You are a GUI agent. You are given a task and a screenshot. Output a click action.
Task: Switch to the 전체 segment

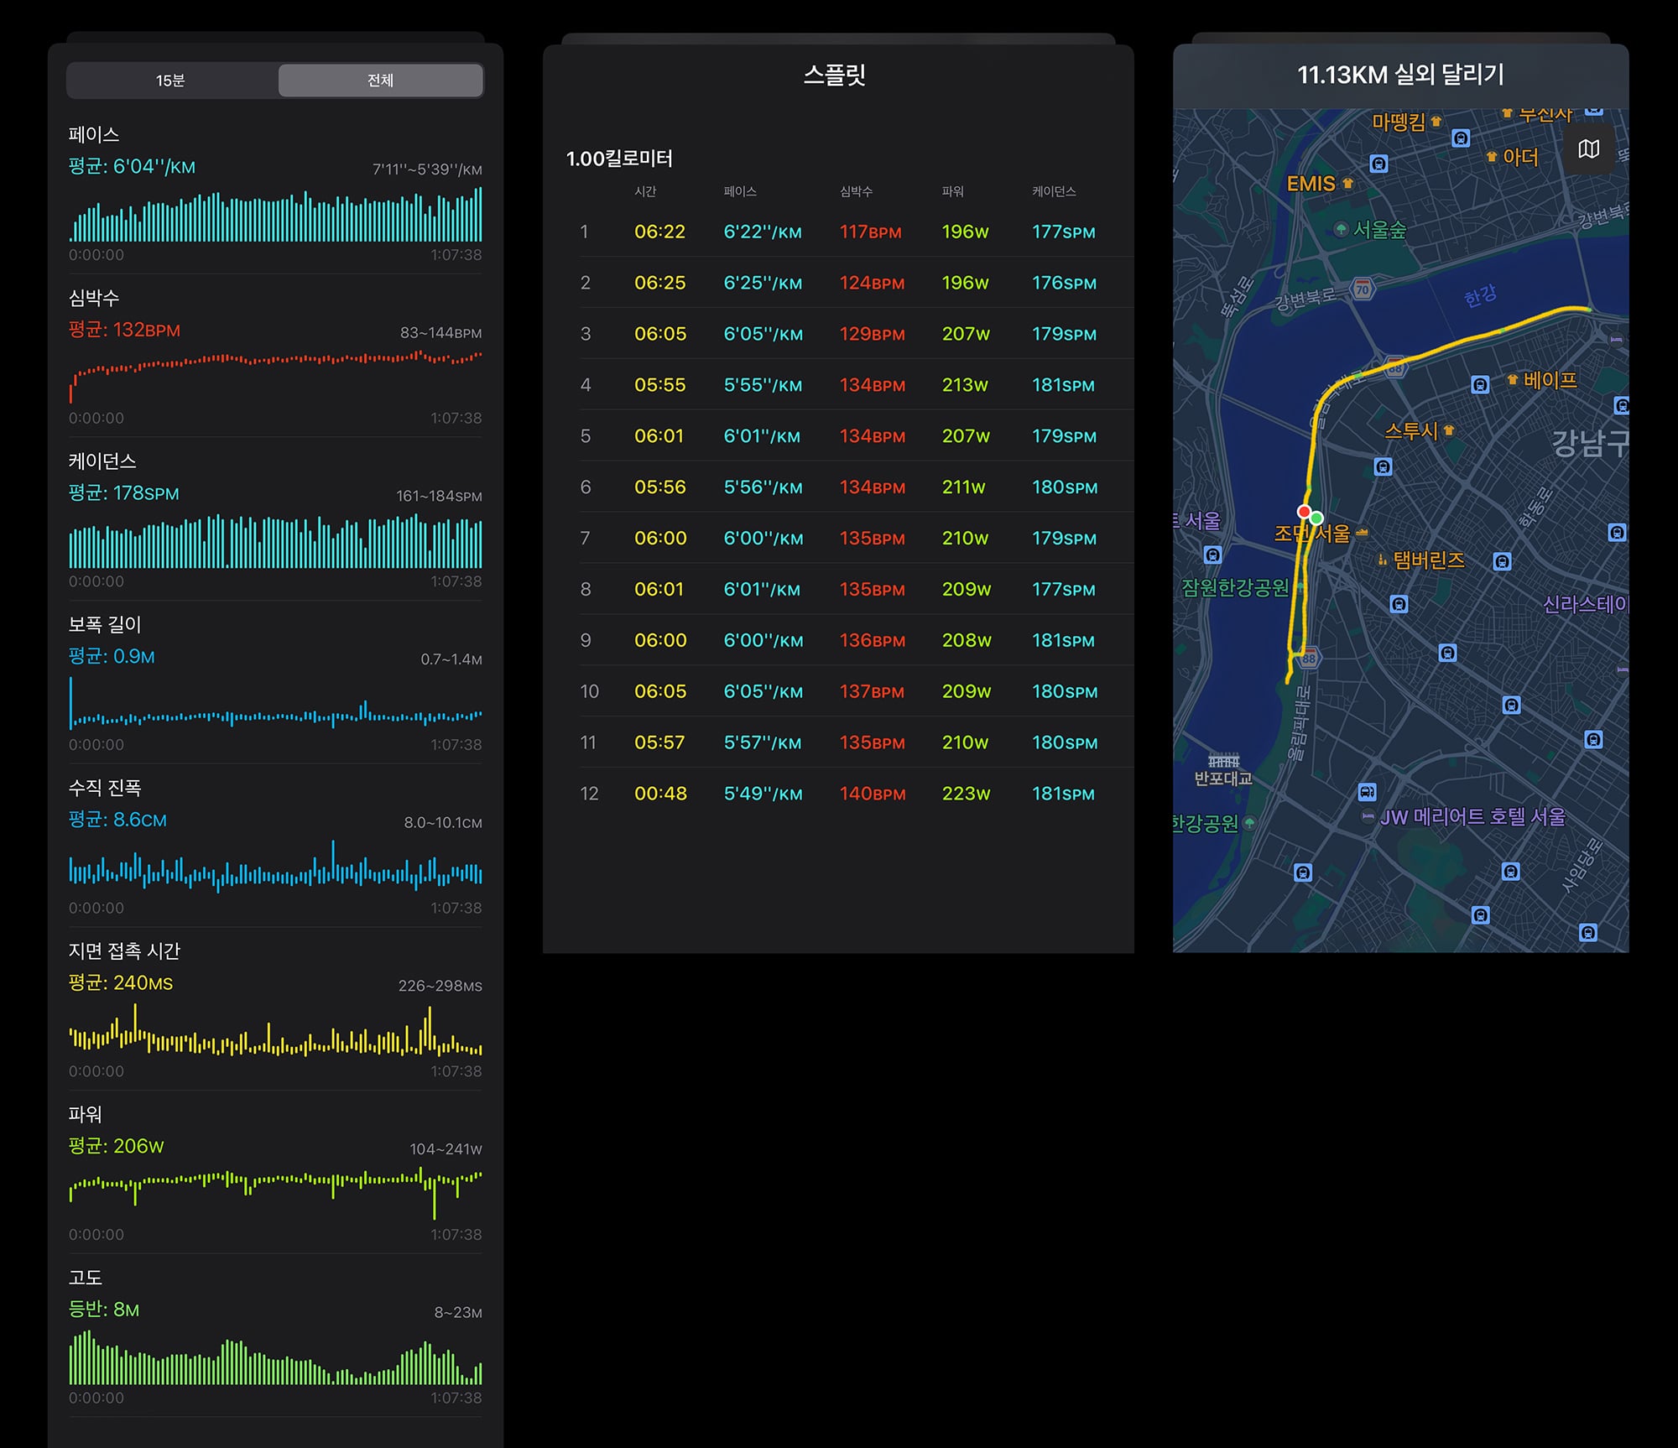tap(380, 81)
